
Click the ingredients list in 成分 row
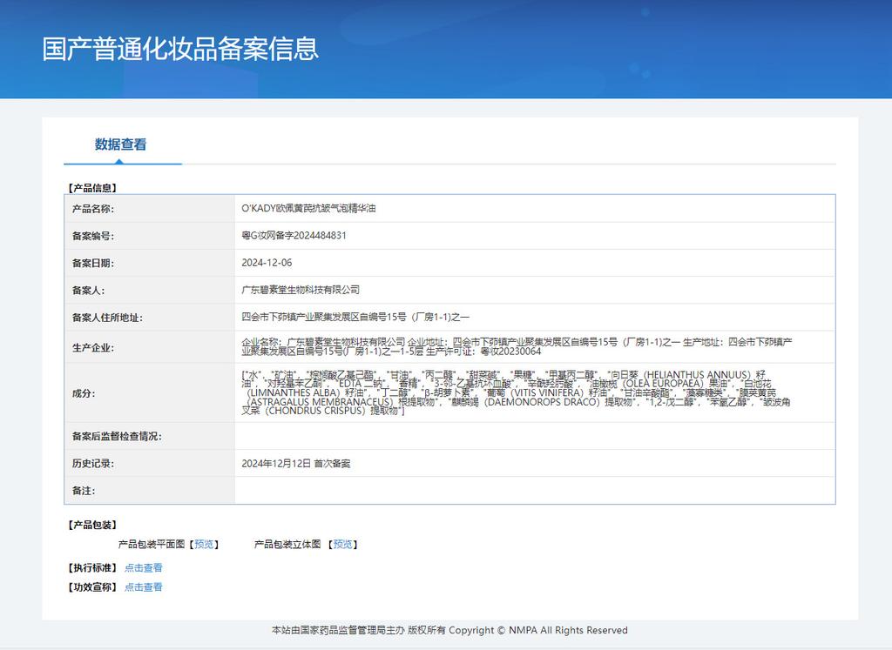click(x=516, y=392)
